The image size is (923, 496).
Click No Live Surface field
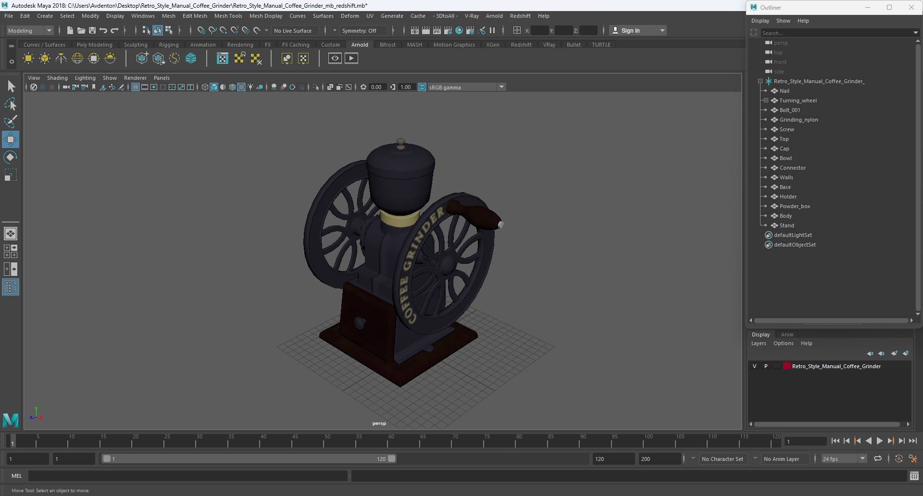[x=294, y=30]
